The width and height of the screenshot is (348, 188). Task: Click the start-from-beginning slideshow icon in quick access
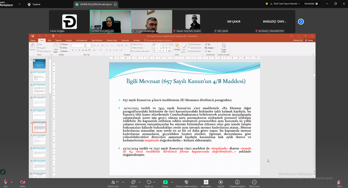pos(53,36)
